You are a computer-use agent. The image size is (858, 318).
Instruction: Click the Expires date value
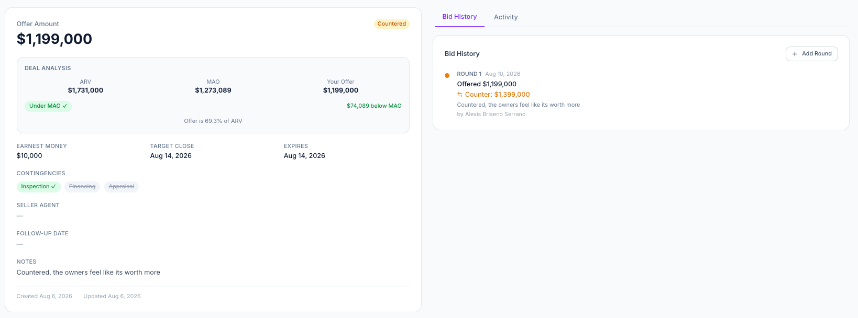point(304,156)
